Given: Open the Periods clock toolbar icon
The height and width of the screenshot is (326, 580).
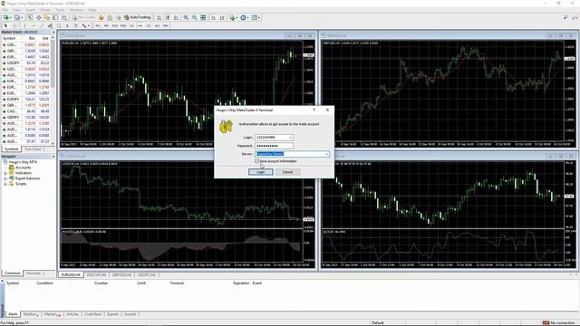Looking at the screenshot, I should (x=244, y=17).
